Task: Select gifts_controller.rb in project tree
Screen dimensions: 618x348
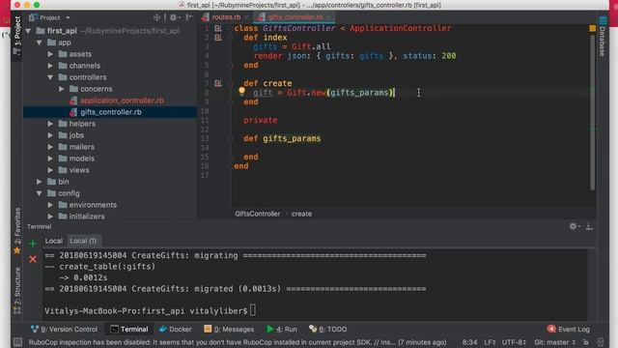Action: click(110, 112)
